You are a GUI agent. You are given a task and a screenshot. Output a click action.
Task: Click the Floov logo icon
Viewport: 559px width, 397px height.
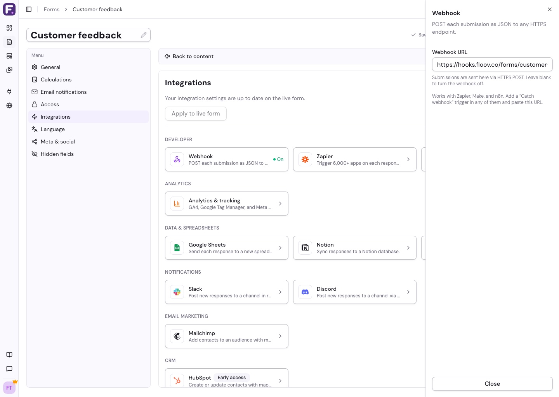[x=9, y=9]
